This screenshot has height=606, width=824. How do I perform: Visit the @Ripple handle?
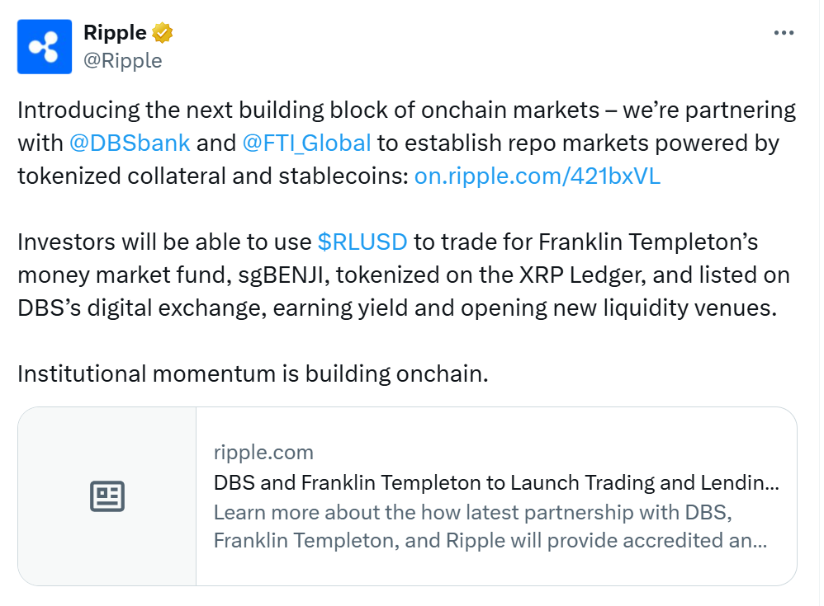click(123, 60)
